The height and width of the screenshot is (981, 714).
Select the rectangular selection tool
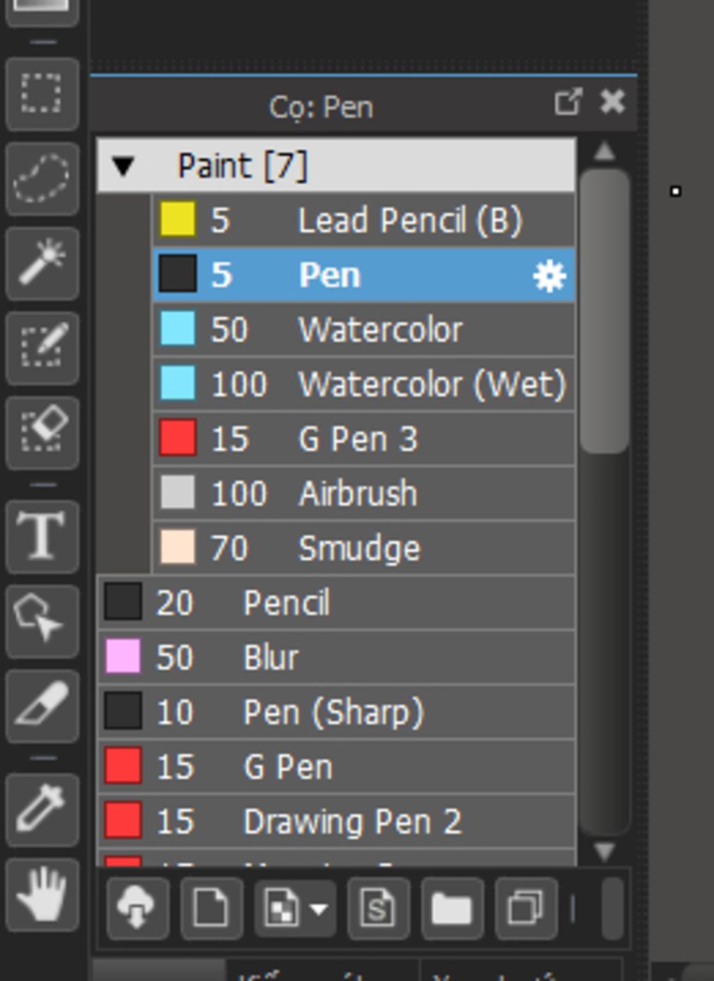point(41,93)
